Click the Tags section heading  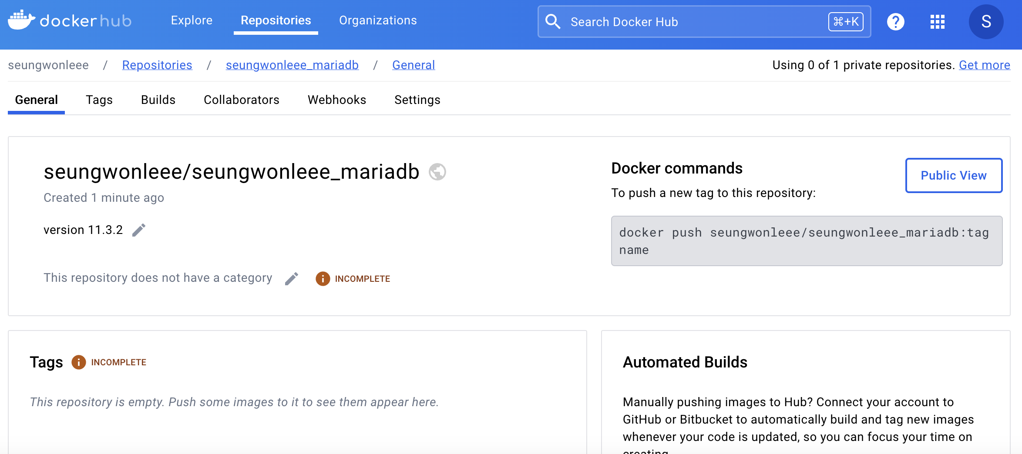(x=46, y=362)
